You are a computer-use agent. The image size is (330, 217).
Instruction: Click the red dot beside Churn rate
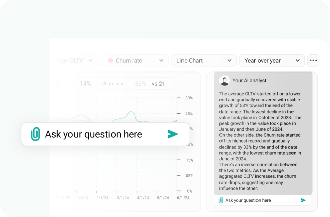click(110, 61)
